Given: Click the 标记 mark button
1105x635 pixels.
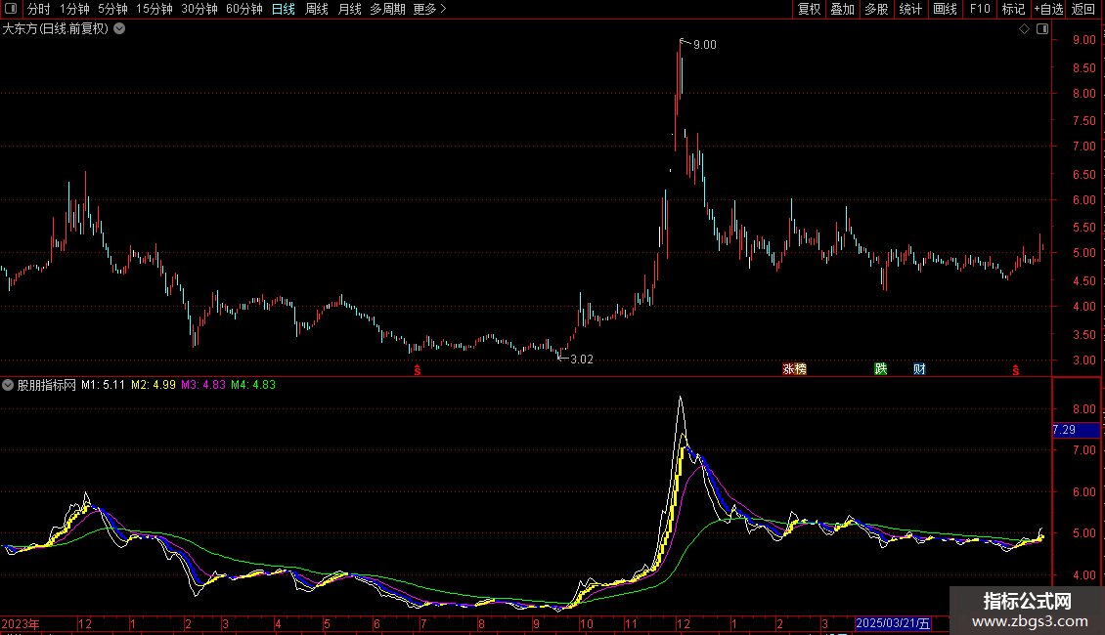Looking at the screenshot, I should click(1013, 9).
